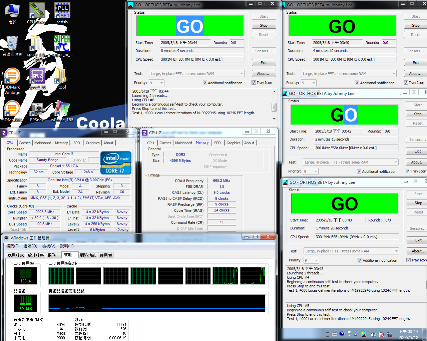Open Test dropdown in ORTHOS started 03:43
The height and width of the screenshot is (341, 427).
tap(351, 251)
